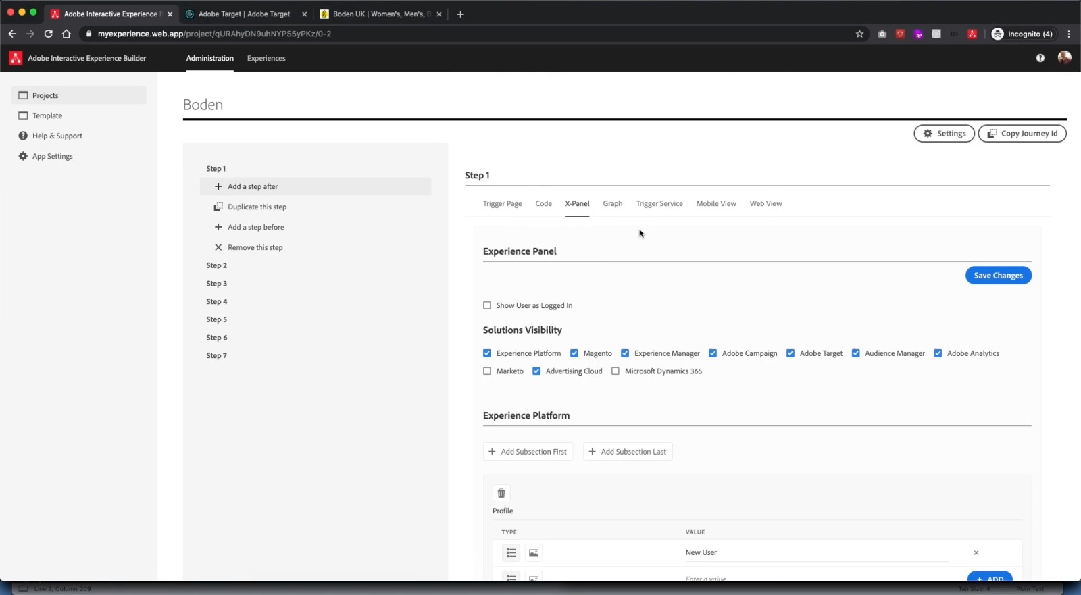Image resolution: width=1081 pixels, height=595 pixels.
Task: Select Step 5 in the step list
Action: 217,319
